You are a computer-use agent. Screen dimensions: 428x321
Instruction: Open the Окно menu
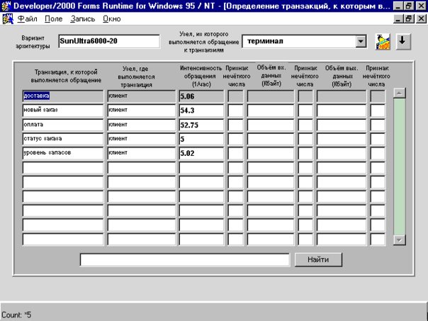coord(112,19)
